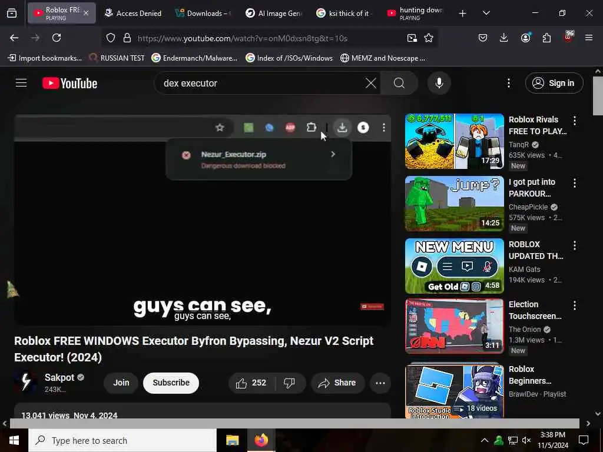The image size is (603, 452).
Task: Click the Sign in button
Action: point(554,83)
